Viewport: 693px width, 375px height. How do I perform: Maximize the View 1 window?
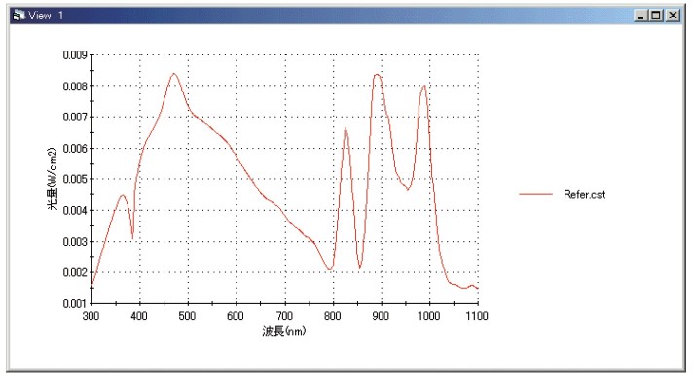click(656, 16)
